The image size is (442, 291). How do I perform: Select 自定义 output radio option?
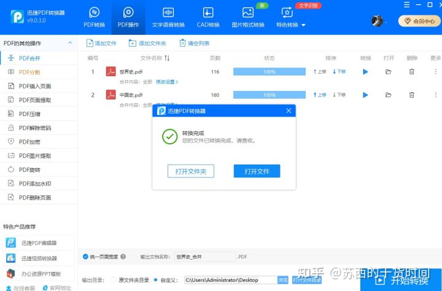[155, 280]
